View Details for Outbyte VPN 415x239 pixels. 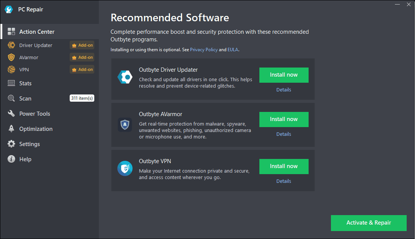click(x=284, y=181)
